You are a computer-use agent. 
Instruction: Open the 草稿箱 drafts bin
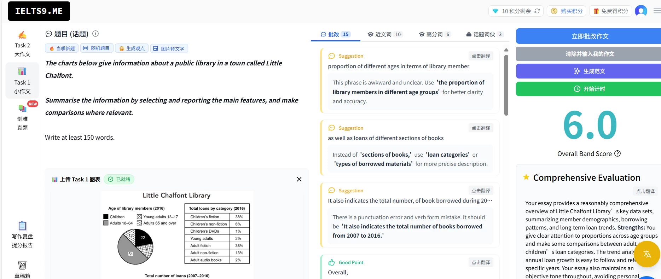[x=22, y=265]
